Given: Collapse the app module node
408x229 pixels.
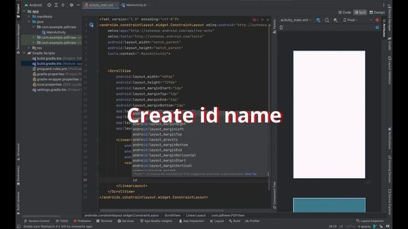Looking at the screenshot, I should coord(24,11).
